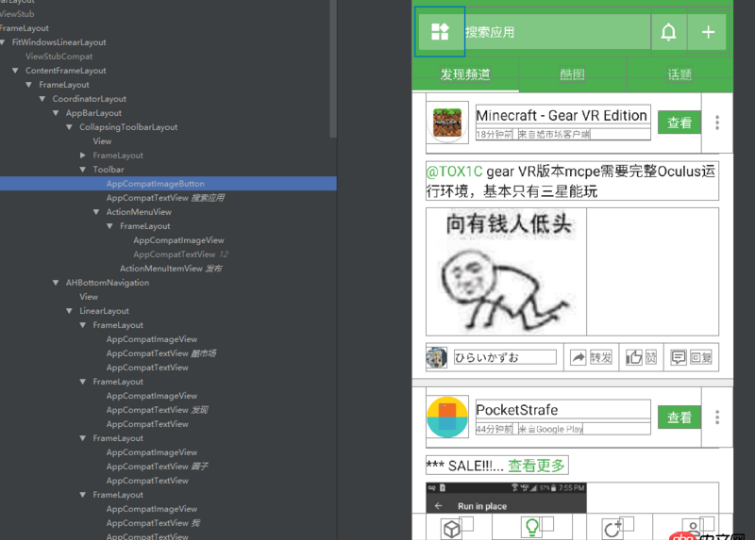Collapse AppBarLayout node
The height and width of the screenshot is (540, 755).
(x=56, y=113)
